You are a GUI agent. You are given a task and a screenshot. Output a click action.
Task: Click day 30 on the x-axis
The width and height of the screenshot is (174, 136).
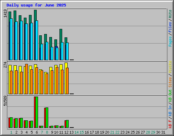click(158, 132)
